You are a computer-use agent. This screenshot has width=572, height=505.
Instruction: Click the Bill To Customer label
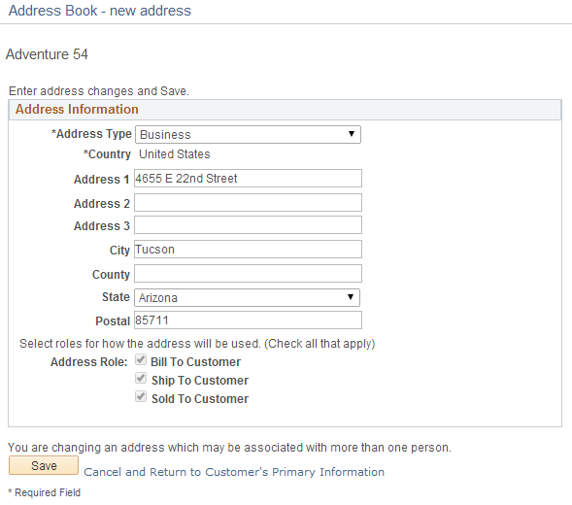[195, 362]
